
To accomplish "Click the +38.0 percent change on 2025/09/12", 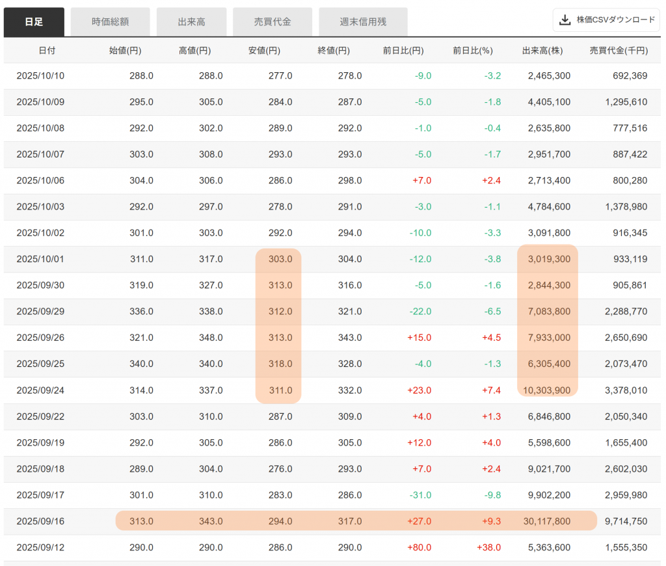I will 488,547.
